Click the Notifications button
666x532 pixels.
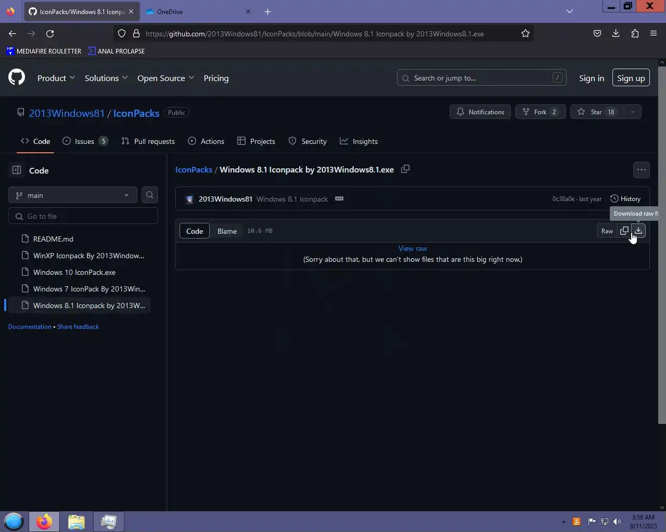(480, 112)
